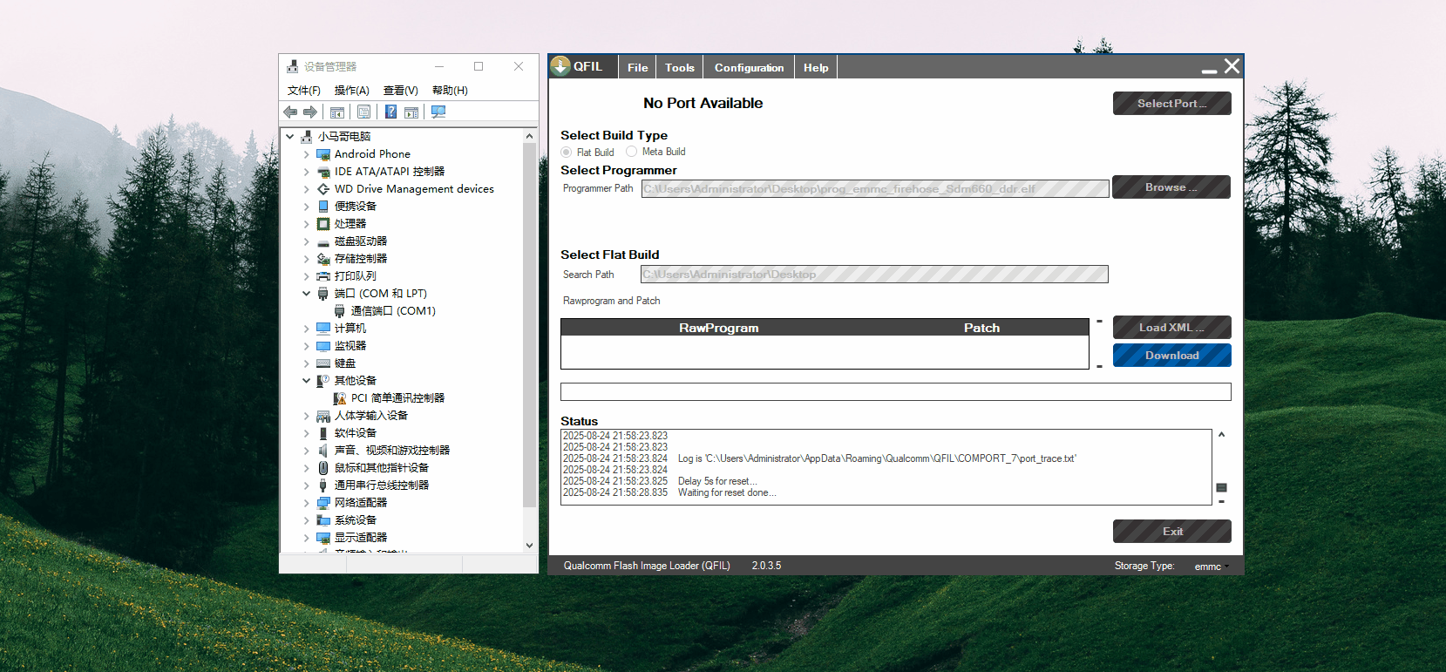The image size is (1446, 672).
Task: Open 文件(F) menu in Device Manager
Action: pyautogui.click(x=304, y=91)
